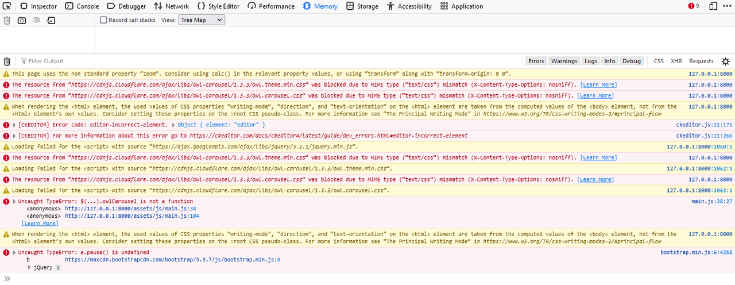Open the DevTools three-dot menu

click(x=728, y=6)
